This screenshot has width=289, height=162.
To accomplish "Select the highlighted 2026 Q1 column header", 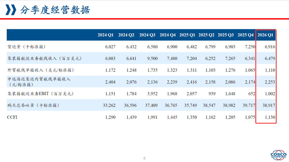I will click(265, 35).
